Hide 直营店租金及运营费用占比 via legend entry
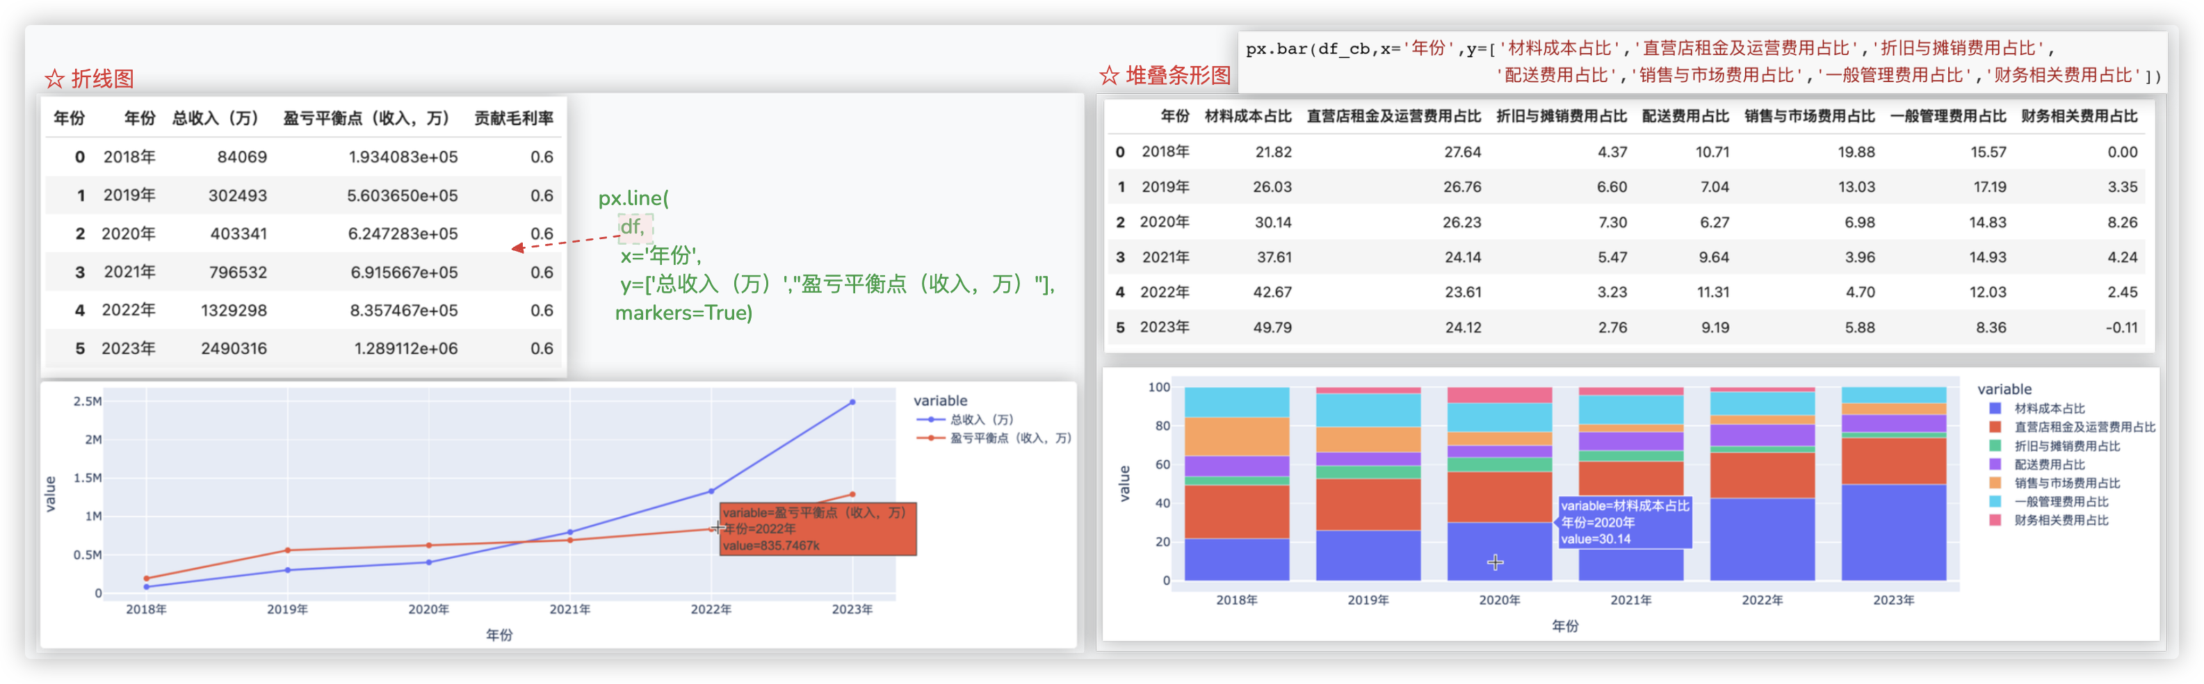 2084,427
